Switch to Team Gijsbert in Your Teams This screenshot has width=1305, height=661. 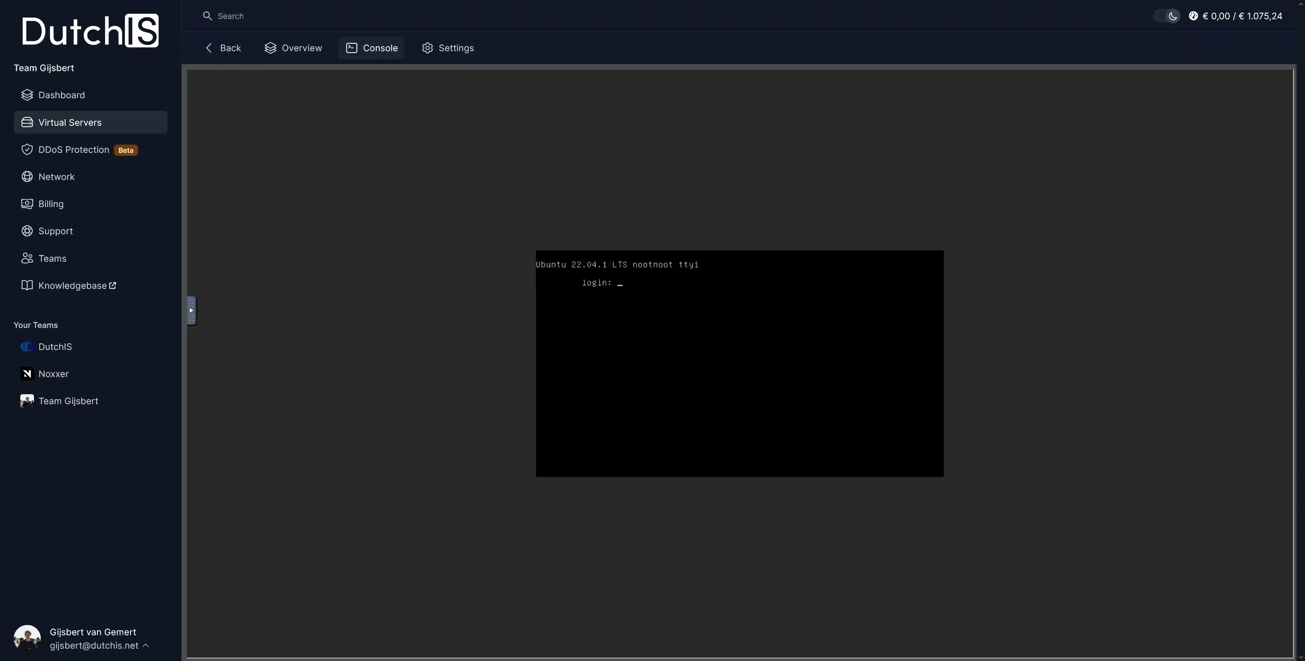tap(90, 401)
